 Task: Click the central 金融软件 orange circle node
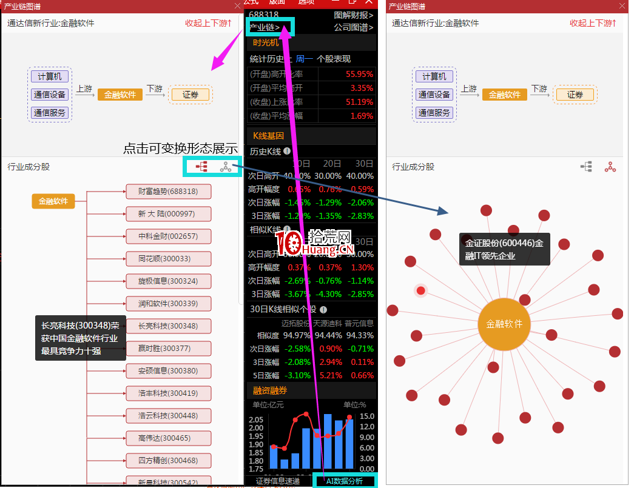[504, 324]
